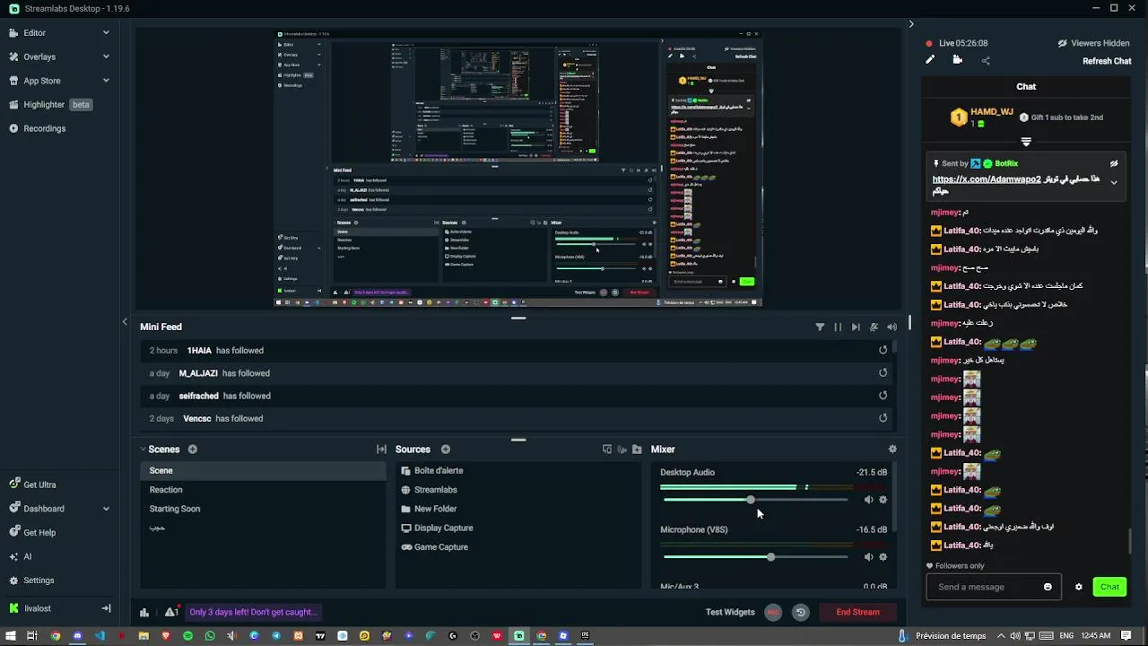Mute Microphone (VBS) speaker icon

868,557
